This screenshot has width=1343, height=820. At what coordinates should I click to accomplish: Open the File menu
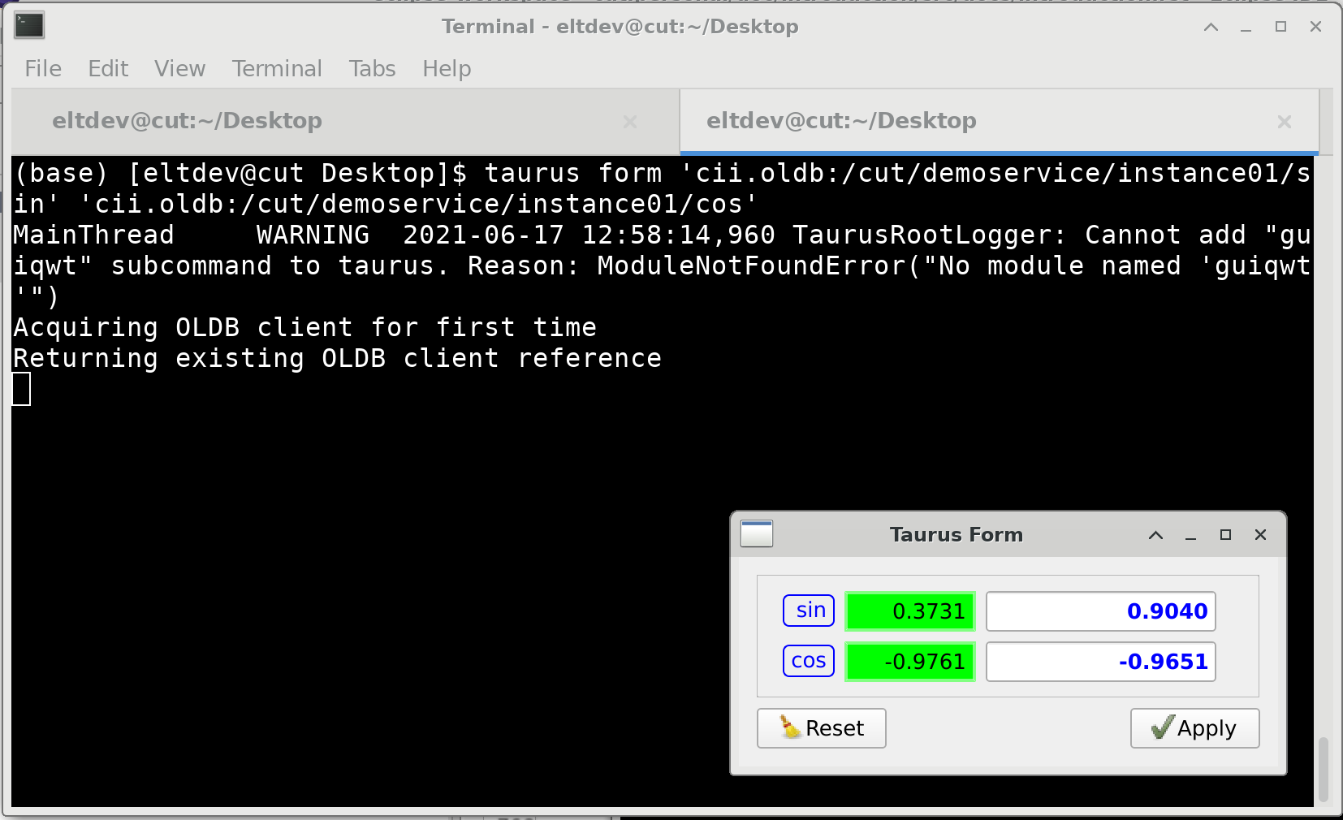[41, 68]
